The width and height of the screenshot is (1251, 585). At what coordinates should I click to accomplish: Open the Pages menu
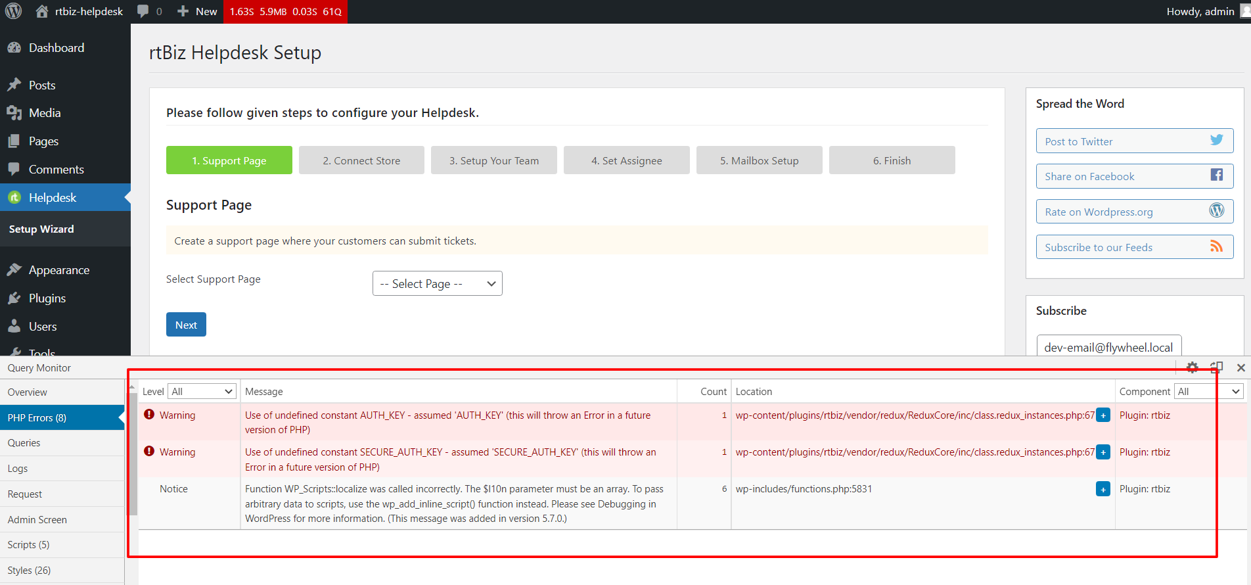65,141
